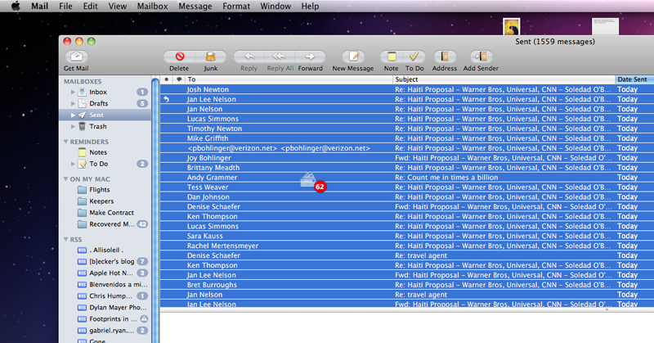This screenshot has height=343, width=654.
Task: Open the white document desktop thumbnail
Action: (605, 27)
